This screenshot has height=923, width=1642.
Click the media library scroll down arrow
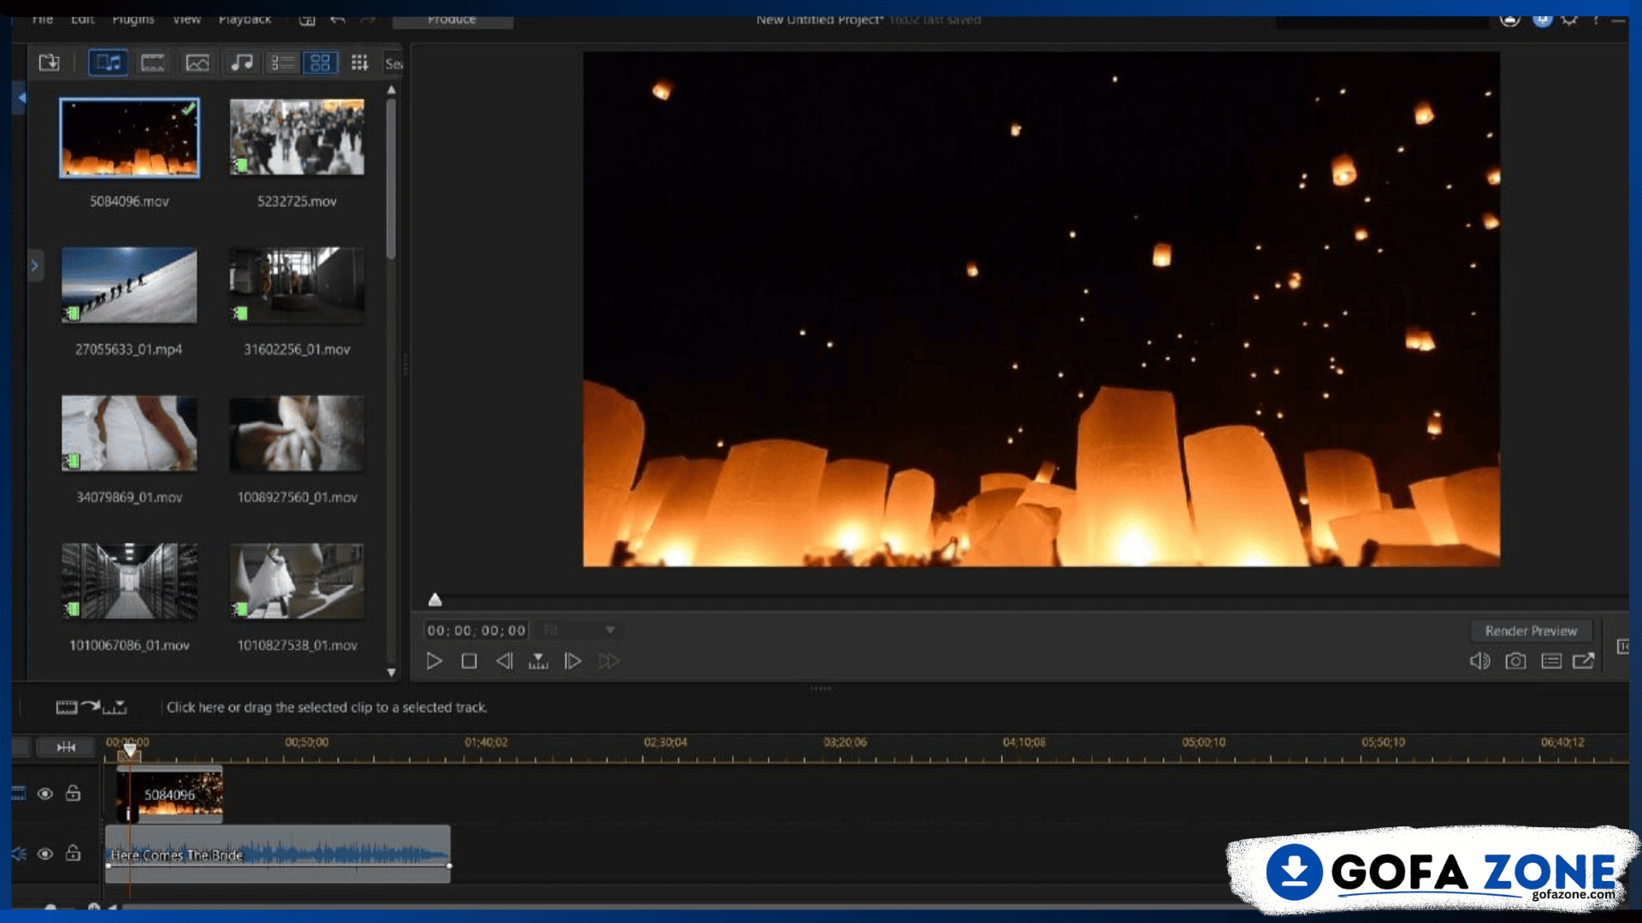tap(392, 673)
